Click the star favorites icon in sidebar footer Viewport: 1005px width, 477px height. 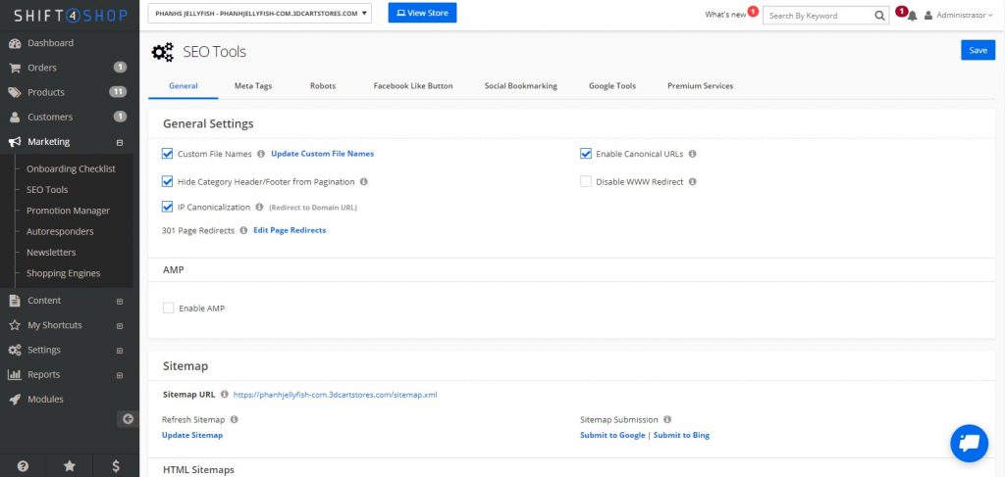tap(70, 466)
